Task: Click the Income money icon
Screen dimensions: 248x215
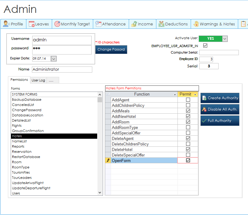Action: click(x=134, y=24)
